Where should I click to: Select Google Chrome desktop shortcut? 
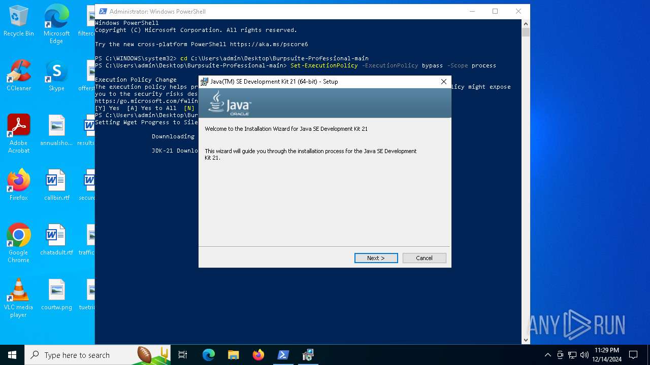pos(19,243)
